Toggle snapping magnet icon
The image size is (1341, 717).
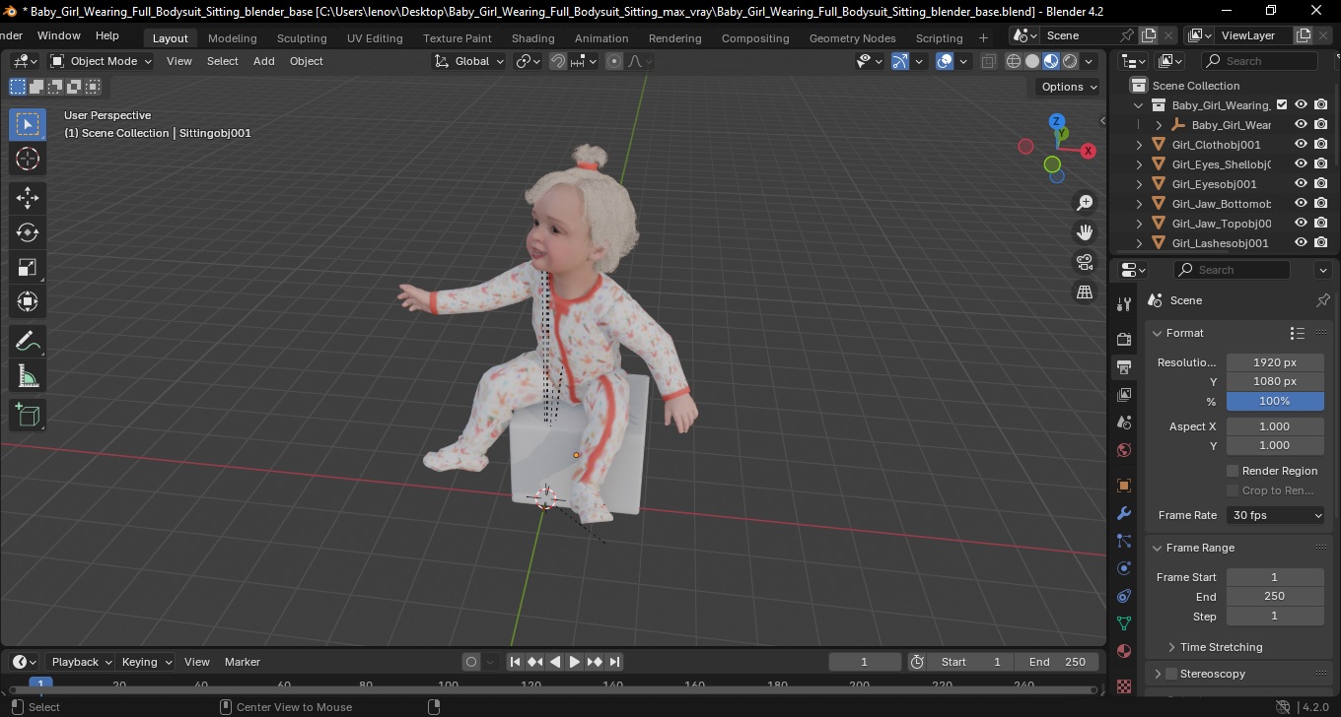[x=558, y=61]
